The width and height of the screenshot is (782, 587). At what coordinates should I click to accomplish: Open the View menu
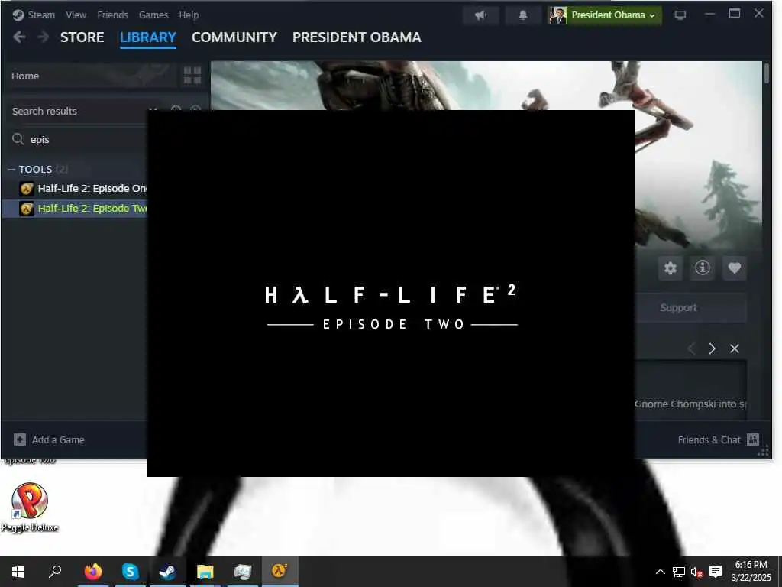click(x=76, y=15)
